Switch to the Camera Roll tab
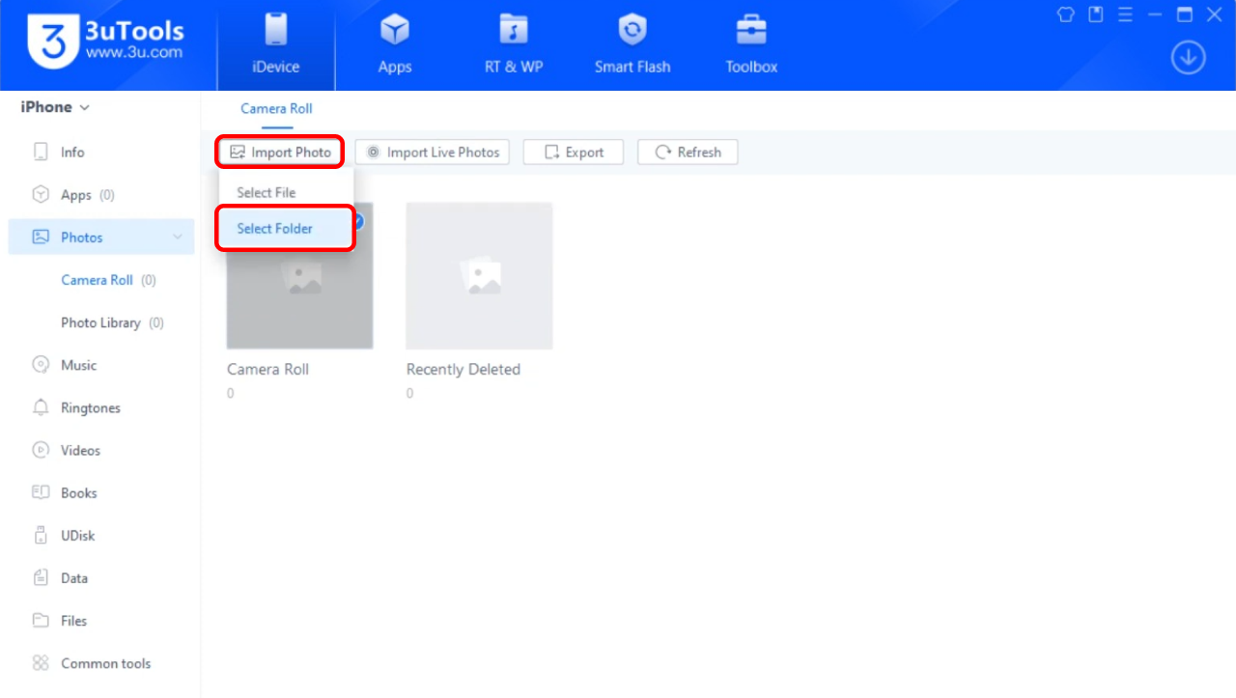The width and height of the screenshot is (1236, 698). (276, 109)
